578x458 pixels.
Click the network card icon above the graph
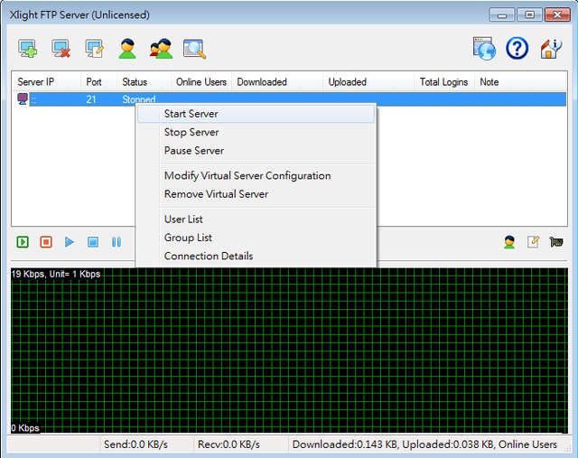(556, 242)
